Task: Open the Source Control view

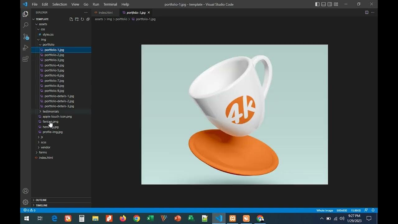Action: click(x=25, y=36)
